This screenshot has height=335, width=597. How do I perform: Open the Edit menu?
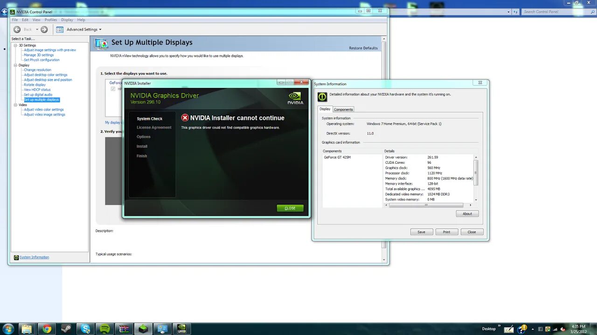pos(25,20)
